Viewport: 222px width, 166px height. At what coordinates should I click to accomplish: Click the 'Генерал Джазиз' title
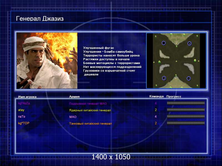click(40, 19)
